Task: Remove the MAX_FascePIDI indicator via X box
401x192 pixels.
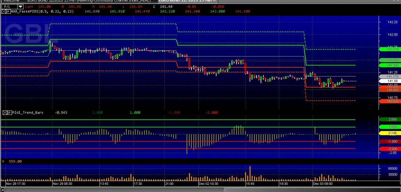Action: [4, 12]
